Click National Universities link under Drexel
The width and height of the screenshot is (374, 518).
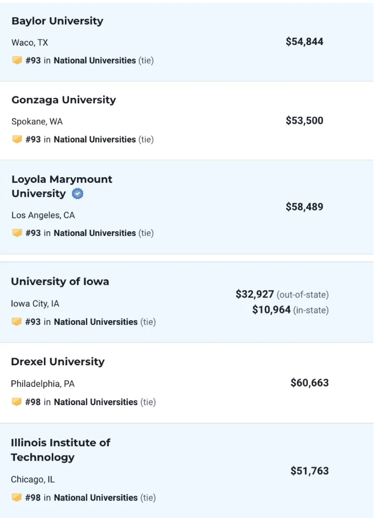coord(96,402)
